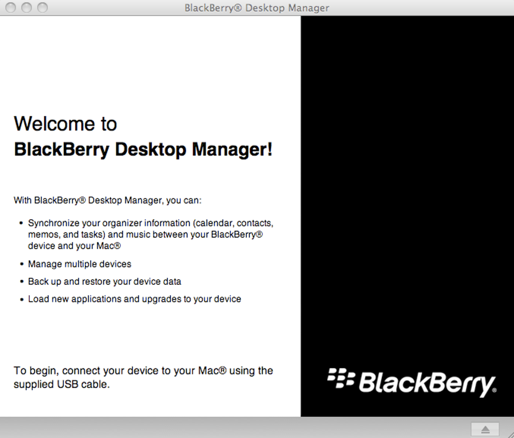Click the "Welcome to" heading
This screenshot has height=438, width=514.
[x=65, y=124]
